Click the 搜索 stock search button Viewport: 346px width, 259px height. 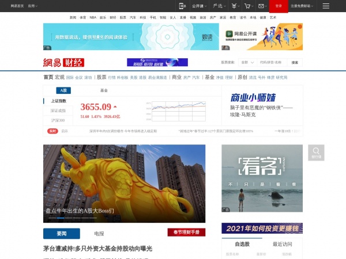295,63
